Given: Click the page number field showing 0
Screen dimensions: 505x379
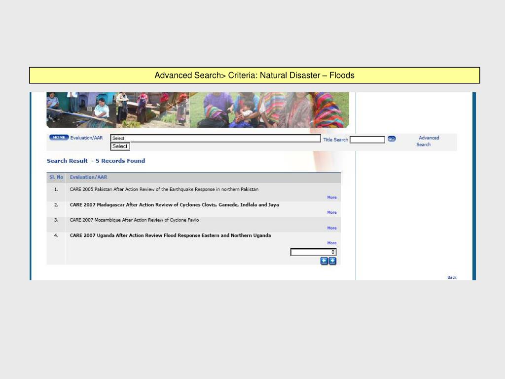Looking at the screenshot, I should coord(313,252).
